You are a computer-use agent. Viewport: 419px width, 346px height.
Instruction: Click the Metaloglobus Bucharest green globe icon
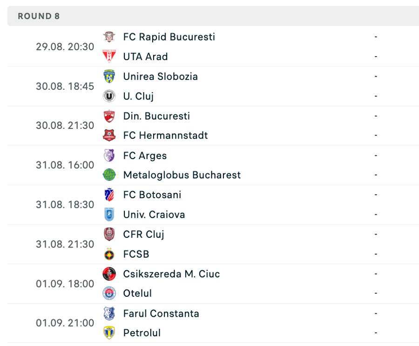click(x=109, y=175)
